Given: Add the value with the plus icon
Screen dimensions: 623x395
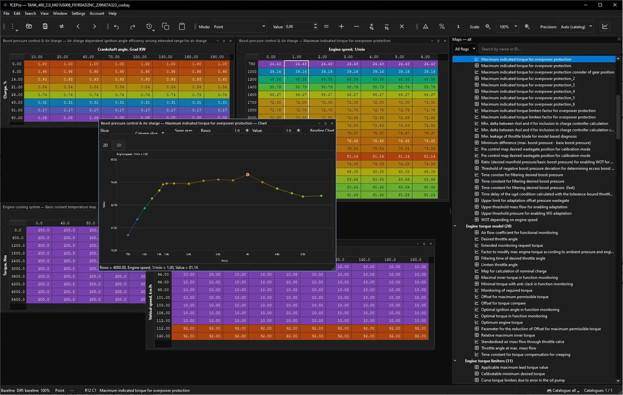Looking at the screenshot, I should coord(341,26).
